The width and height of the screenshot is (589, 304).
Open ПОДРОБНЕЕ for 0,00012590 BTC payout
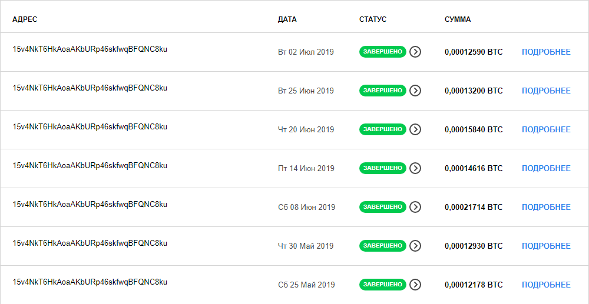[546, 52]
